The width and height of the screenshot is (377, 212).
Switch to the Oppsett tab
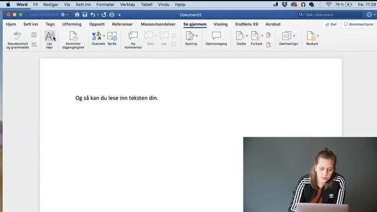[x=97, y=24]
